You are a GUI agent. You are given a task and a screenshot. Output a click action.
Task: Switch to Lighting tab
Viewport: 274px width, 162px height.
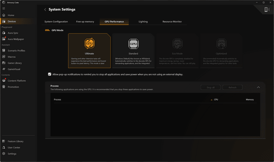click(143, 22)
